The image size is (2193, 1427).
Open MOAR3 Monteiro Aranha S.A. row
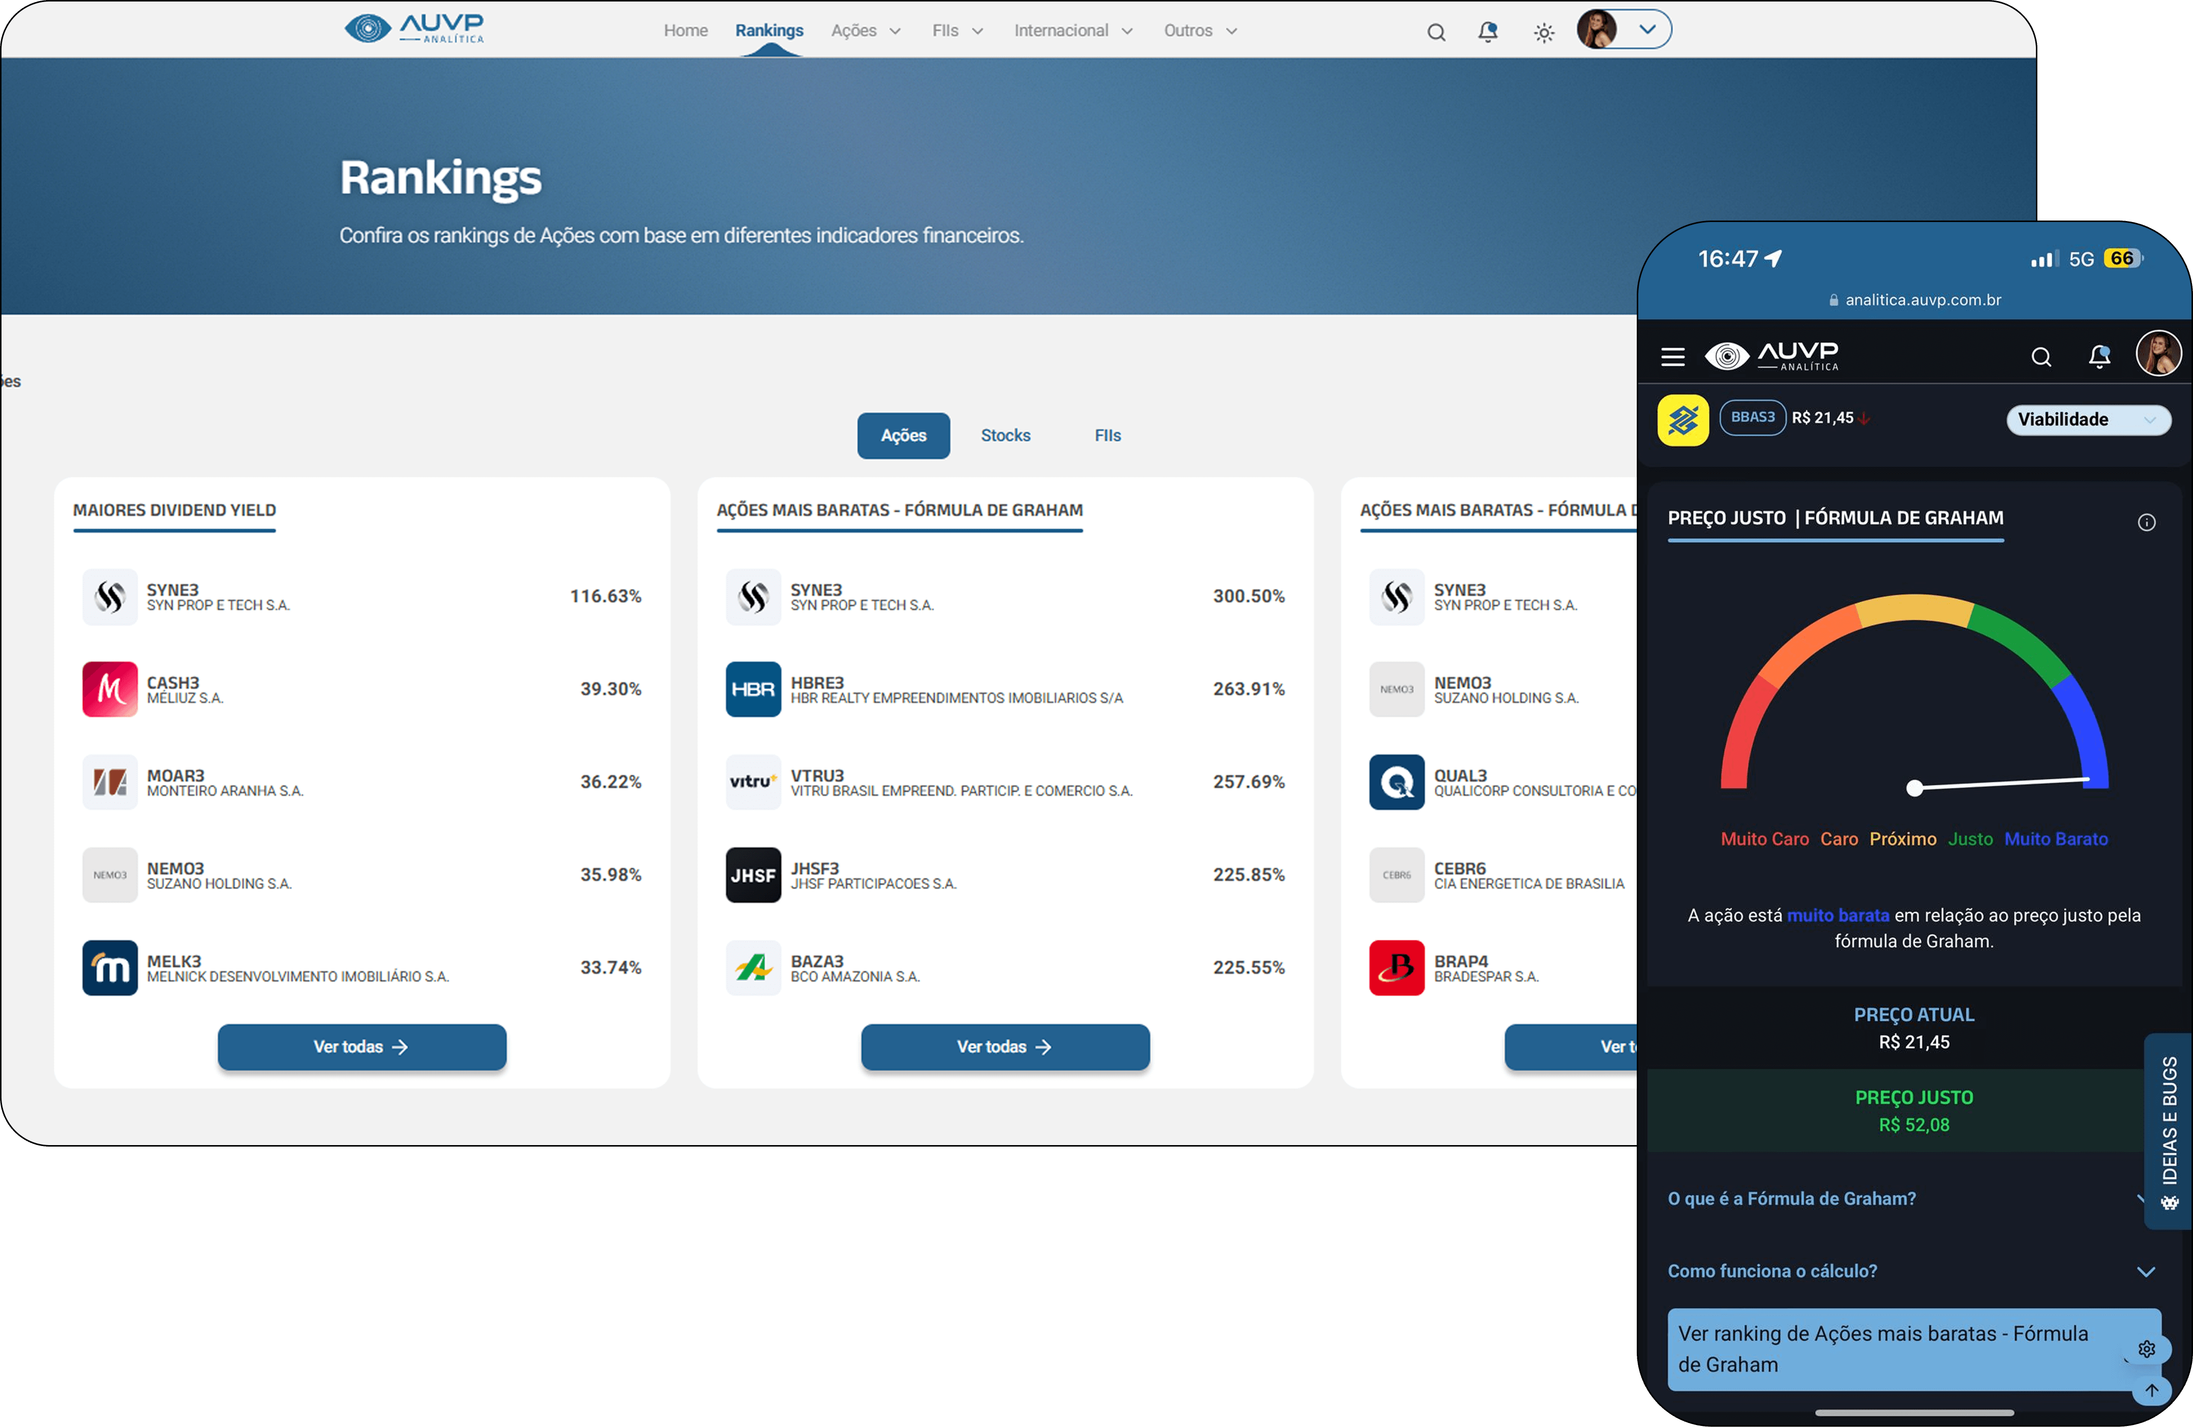pyautogui.click(x=361, y=782)
